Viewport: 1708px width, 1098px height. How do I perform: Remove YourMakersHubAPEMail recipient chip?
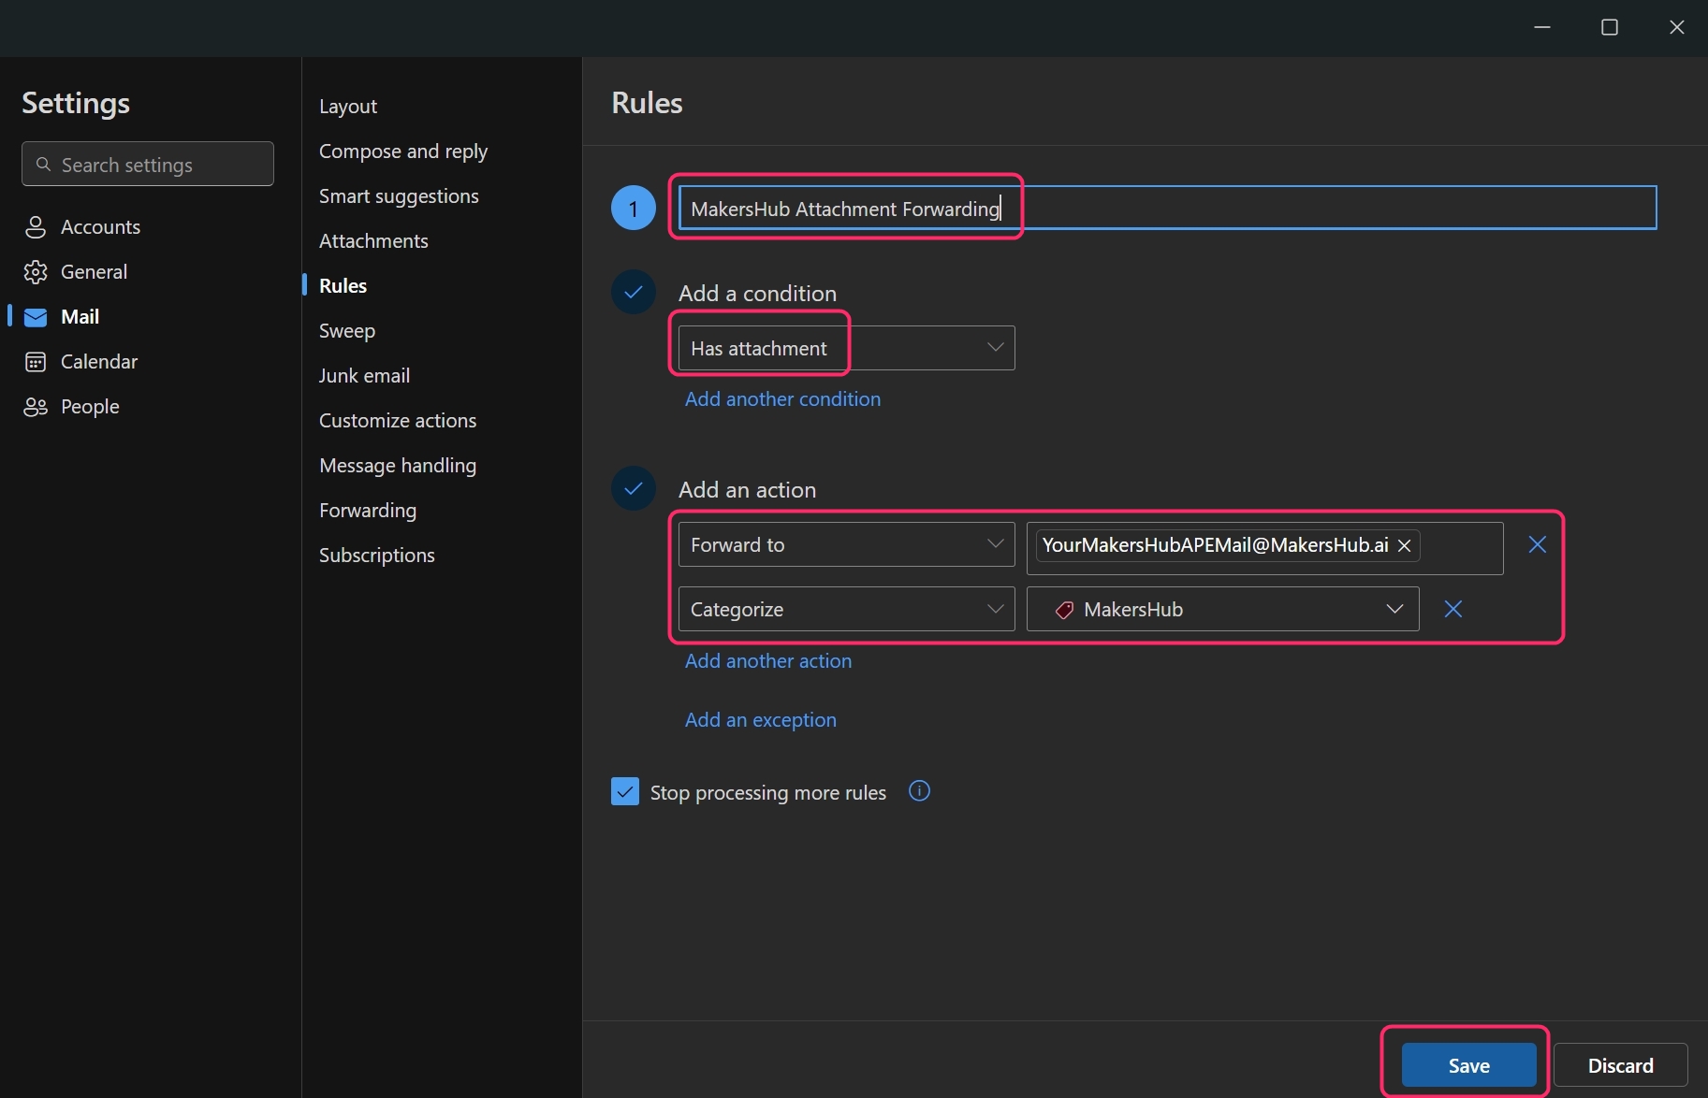point(1404,545)
